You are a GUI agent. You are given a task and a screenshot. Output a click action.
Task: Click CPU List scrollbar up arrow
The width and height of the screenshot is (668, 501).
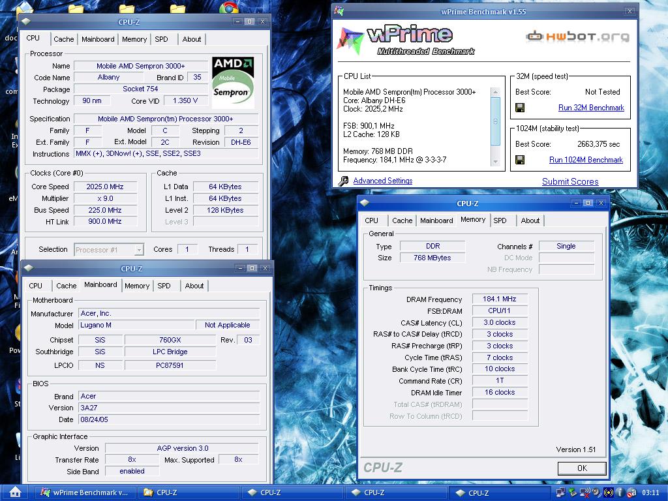tap(495, 91)
